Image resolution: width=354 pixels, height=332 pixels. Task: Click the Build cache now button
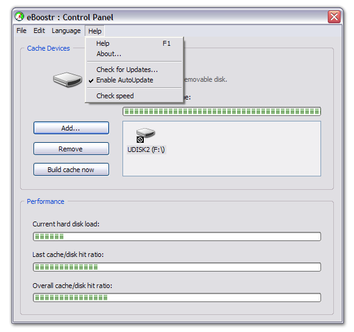click(x=71, y=170)
